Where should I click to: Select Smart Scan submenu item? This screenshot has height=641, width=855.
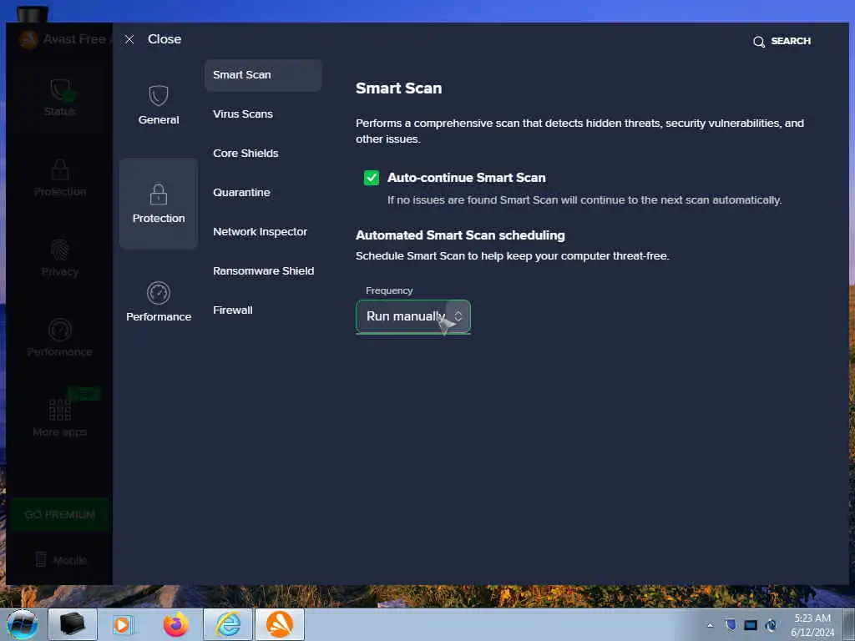pos(263,74)
